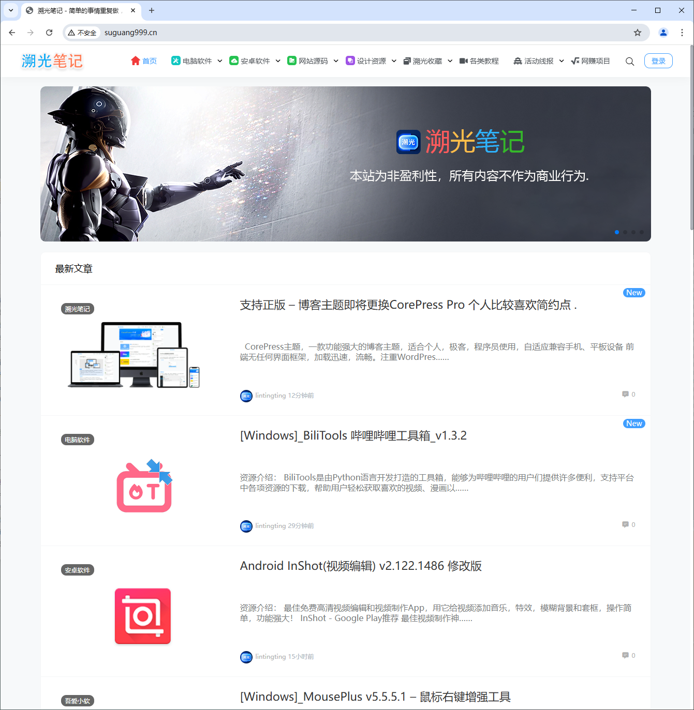Bookmark this page with star icon
This screenshot has width=694, height=710.
click(x=638, y=33)
